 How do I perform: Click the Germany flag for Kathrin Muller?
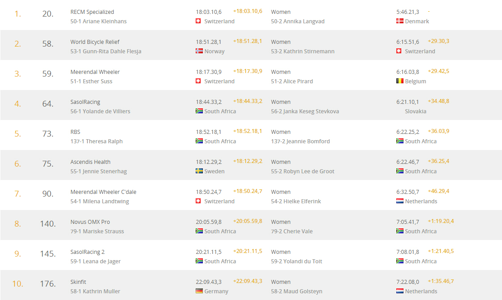[199, 291]
